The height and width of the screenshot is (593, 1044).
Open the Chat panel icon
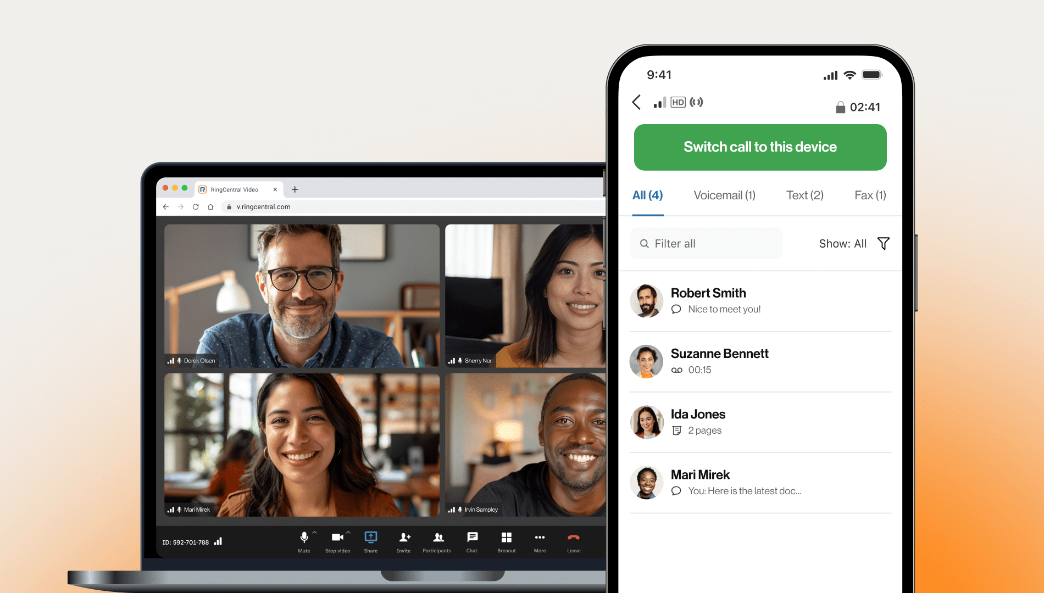pos(472,538)
